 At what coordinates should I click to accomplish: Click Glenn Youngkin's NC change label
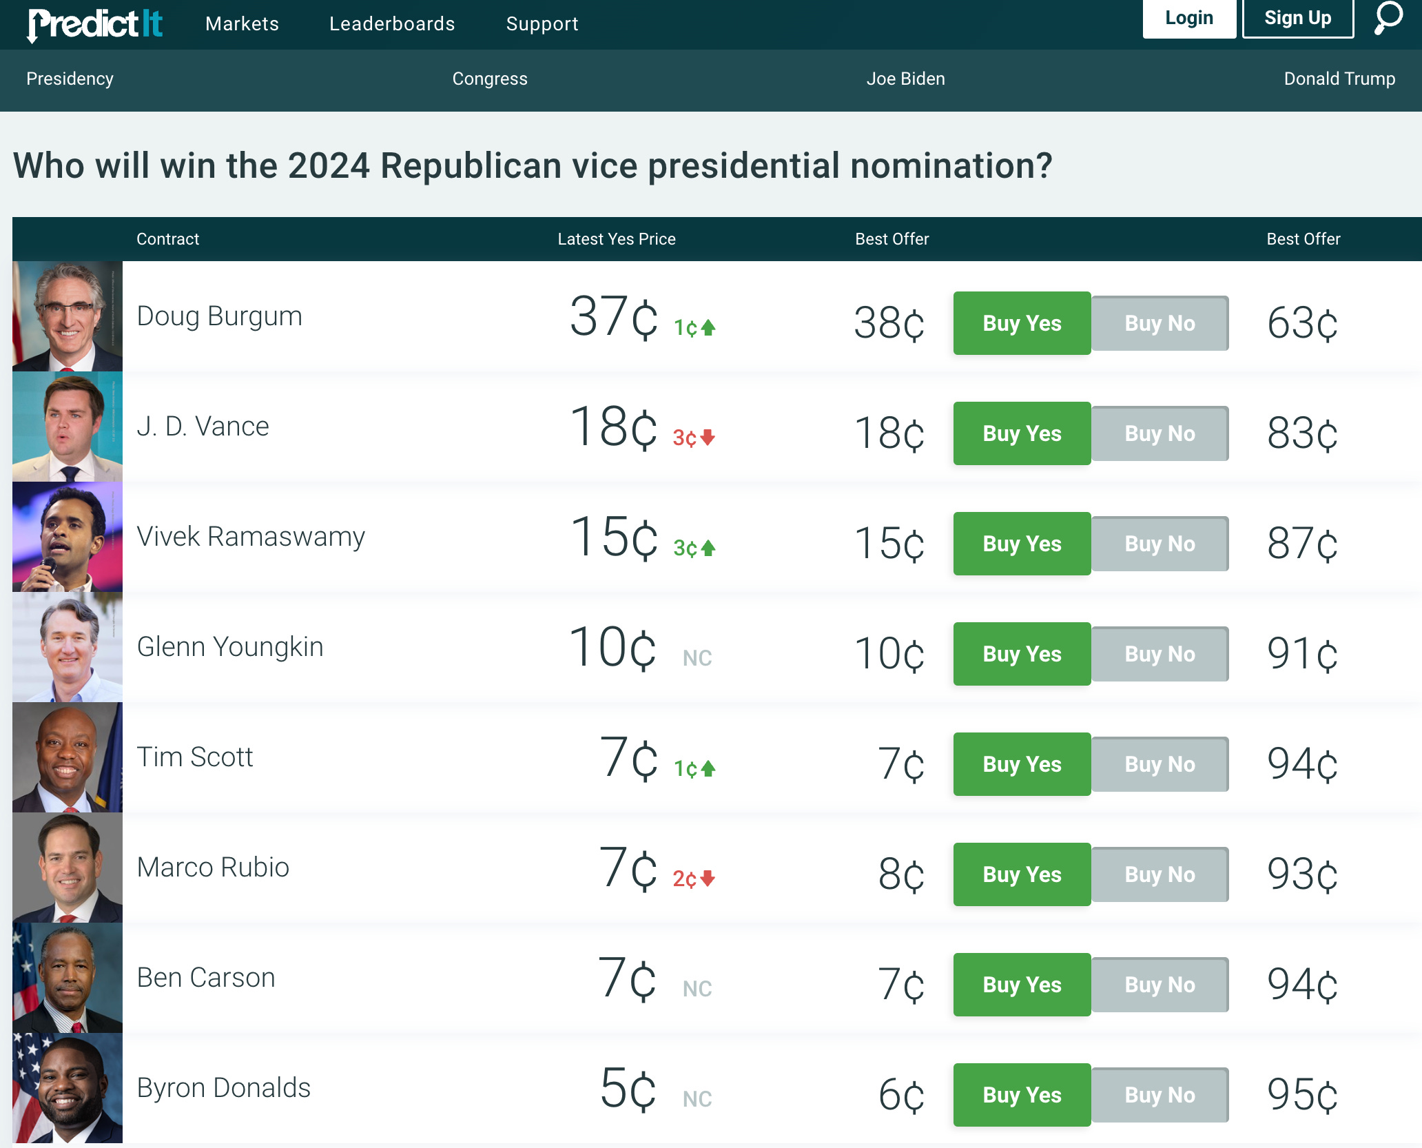(x=697, y=658)
